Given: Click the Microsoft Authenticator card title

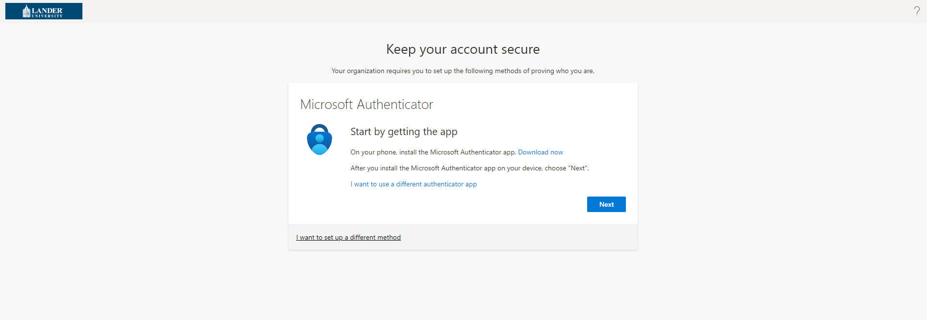Looking at the screenshot, I should (366, 105).
